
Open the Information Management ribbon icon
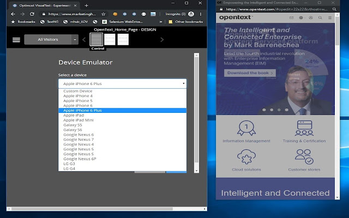(246, 128)
